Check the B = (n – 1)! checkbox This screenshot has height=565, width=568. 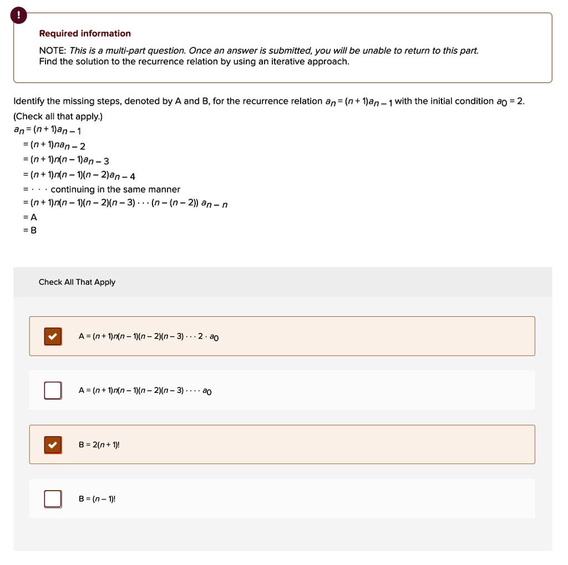click(x=53, y=499)
